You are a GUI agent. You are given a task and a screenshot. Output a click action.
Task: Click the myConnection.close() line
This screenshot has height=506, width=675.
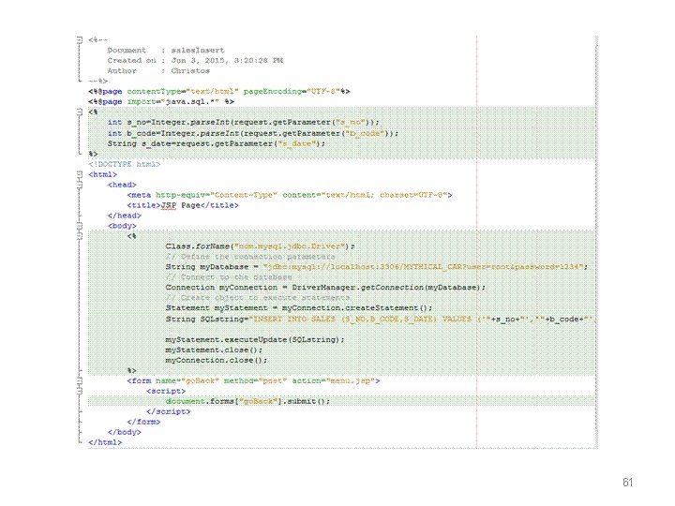coord(217,361)
